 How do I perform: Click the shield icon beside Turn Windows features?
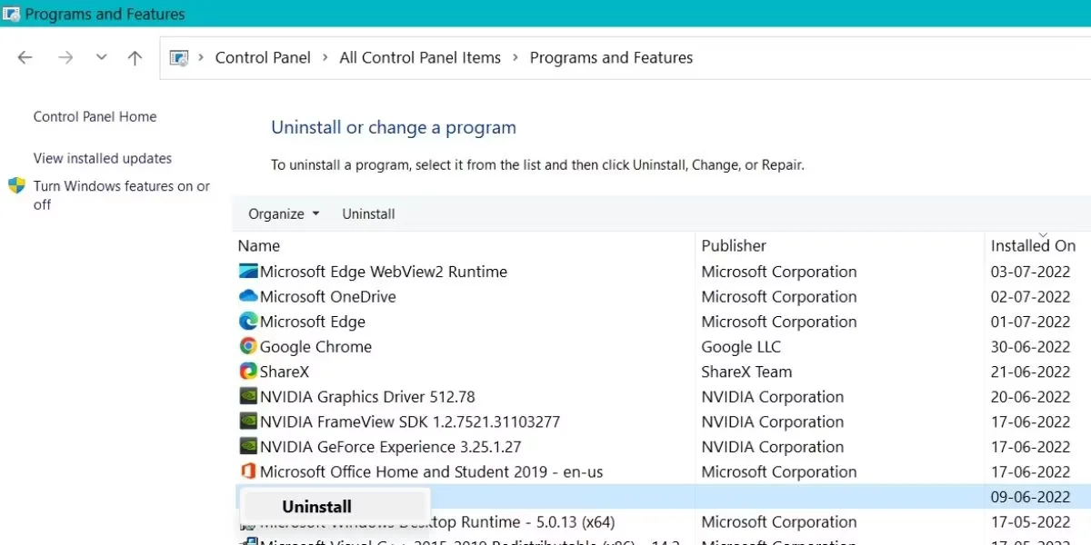(x=17, y=185)
